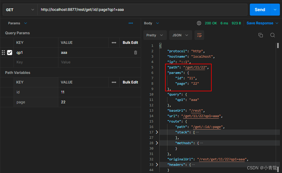Expand the collapsed methods object
This screenshot has width=282, height=173.
[x=157, y=143]
